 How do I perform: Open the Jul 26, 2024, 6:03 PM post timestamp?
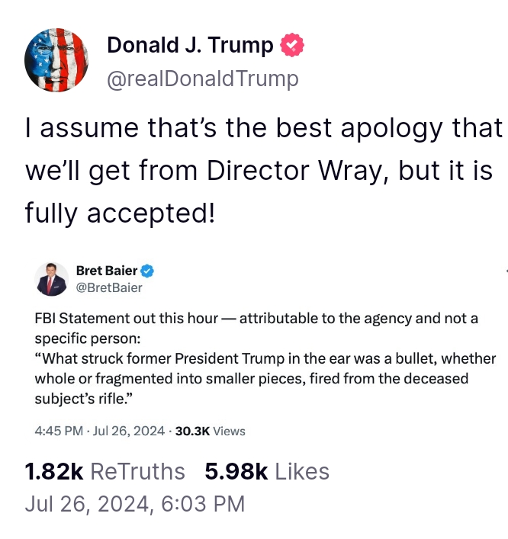pyautogui.click(x=135, y=504)
